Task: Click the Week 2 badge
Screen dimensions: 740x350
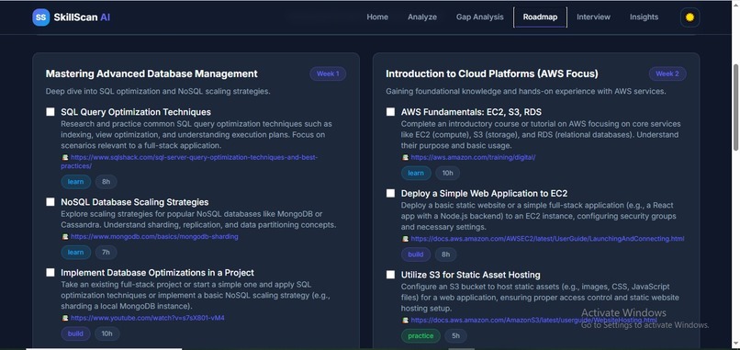Action: coord(667,73)
